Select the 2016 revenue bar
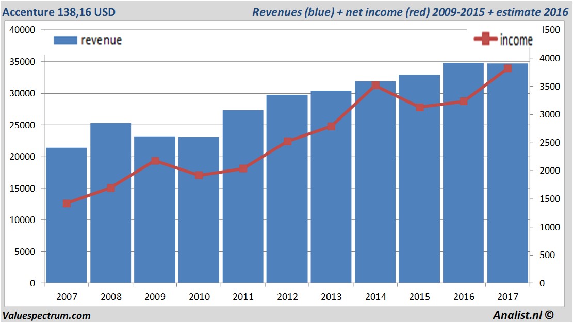The height and width of the screenshot is (323, 573). pos(463,173)
